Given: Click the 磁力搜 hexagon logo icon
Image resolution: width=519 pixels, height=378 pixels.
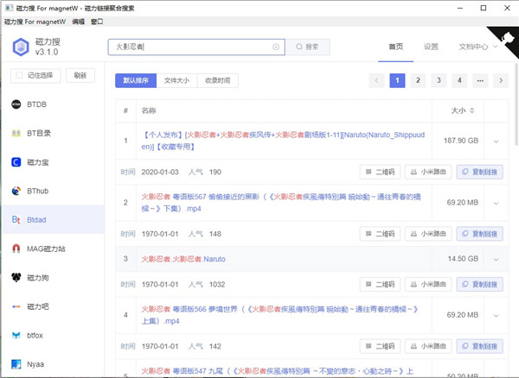Looking at the screenshot, I should (x=21, y=47).
